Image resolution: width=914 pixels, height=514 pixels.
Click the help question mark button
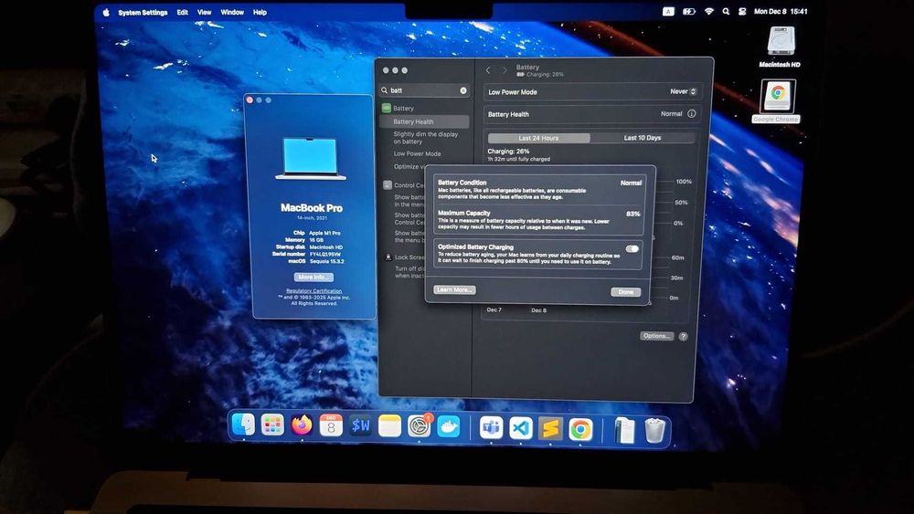coord(683,336)
